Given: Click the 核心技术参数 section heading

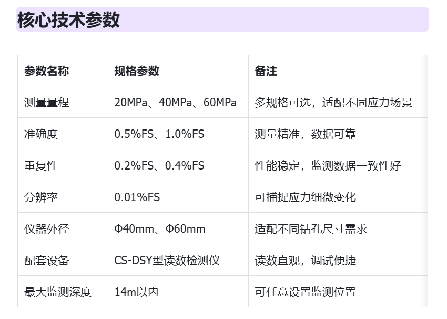Looking at the screenshot, I should click(68, 19).
